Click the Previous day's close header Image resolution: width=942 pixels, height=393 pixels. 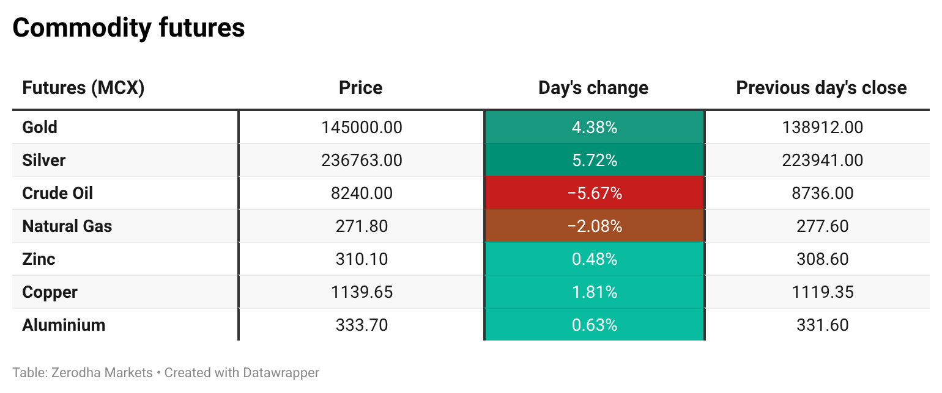(x=821, y=88)
